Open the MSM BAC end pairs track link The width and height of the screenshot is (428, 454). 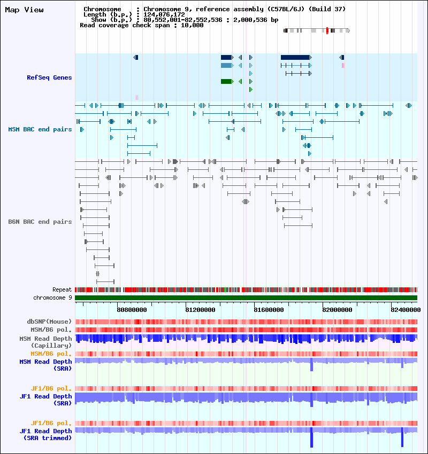[40, 129]
